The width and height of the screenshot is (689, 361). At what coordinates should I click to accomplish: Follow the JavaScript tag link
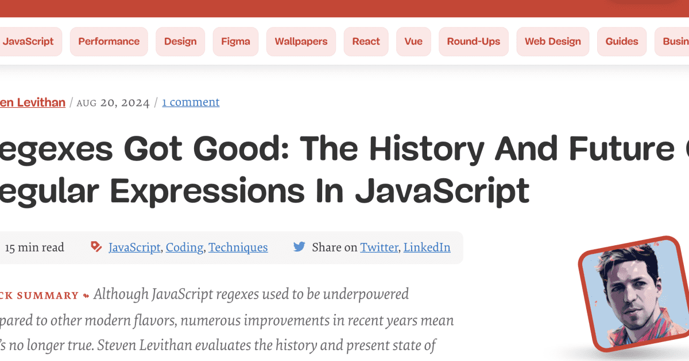pyautogui.click(x=134, y=248)
